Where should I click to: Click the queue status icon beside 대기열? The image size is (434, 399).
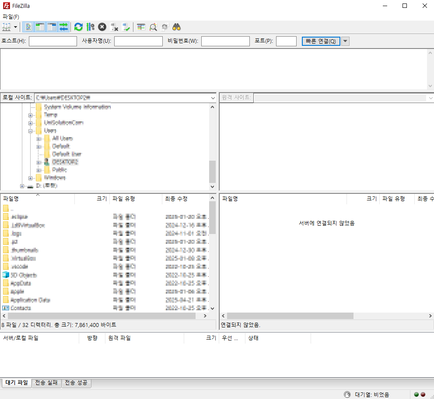(x=347, y=395)
